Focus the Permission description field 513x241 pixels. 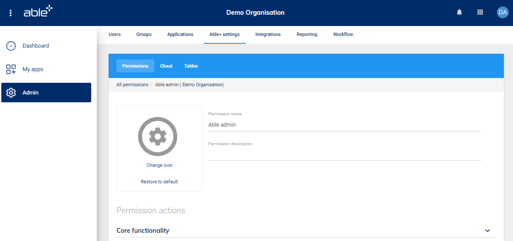pyautogui.click(x=344, y=154)
